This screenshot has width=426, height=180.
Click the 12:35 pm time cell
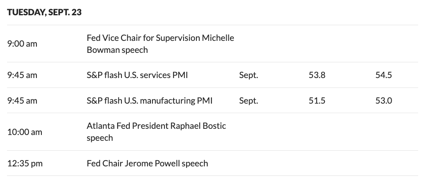(25, 163)
